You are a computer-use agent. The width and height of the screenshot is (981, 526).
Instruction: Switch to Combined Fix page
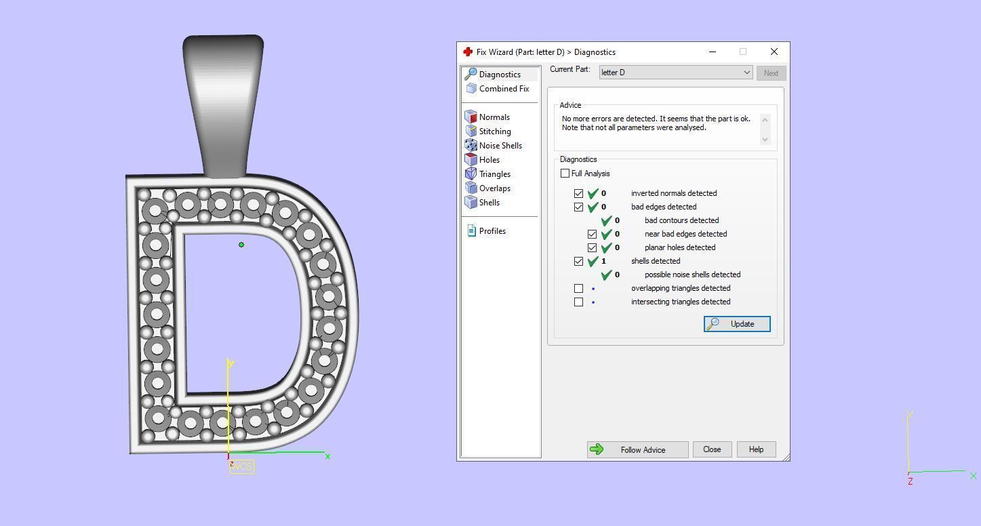(504, 89)
